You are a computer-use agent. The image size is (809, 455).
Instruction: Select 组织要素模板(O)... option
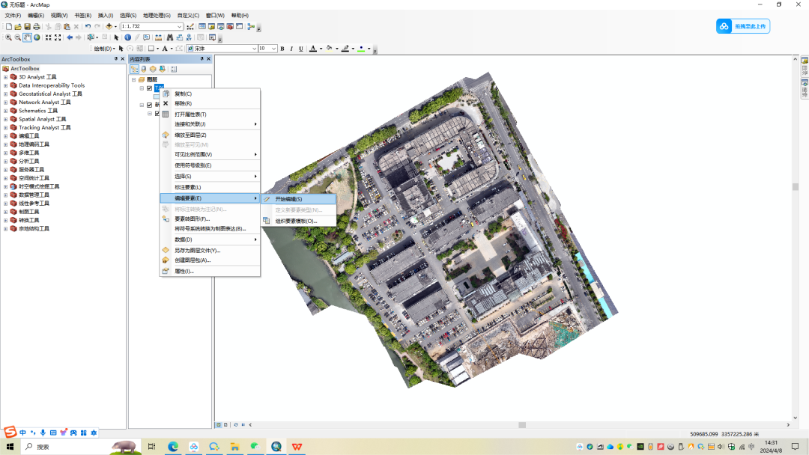[x=299, y=221]
